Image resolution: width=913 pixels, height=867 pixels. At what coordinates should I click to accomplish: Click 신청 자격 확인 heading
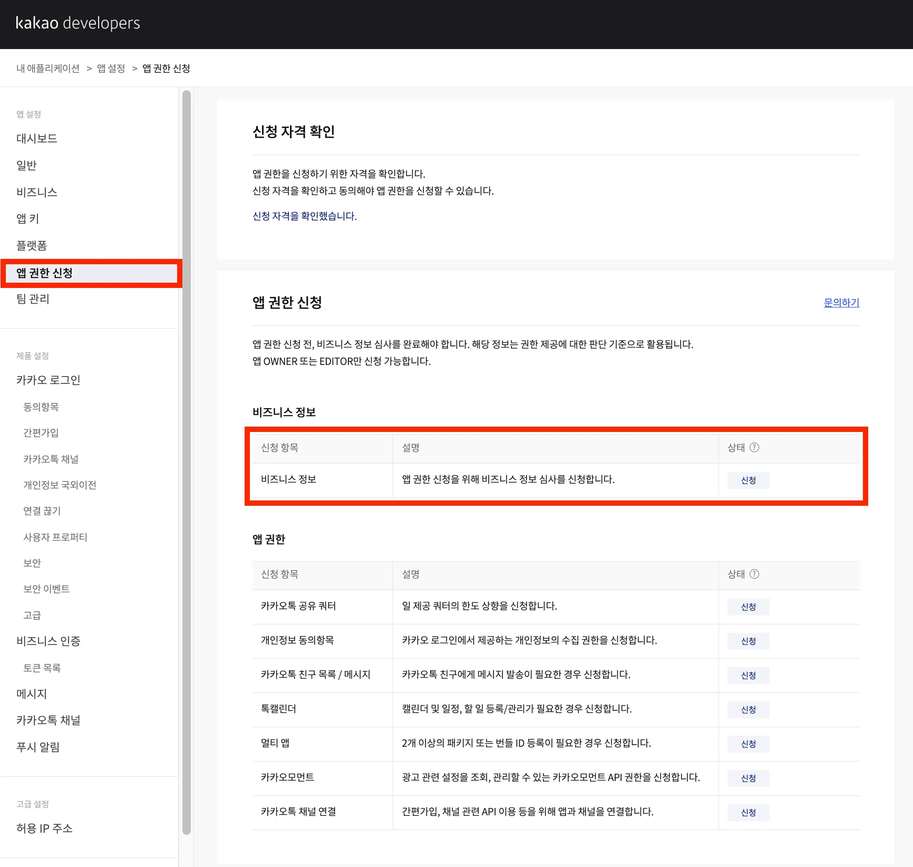pos(294,131)
